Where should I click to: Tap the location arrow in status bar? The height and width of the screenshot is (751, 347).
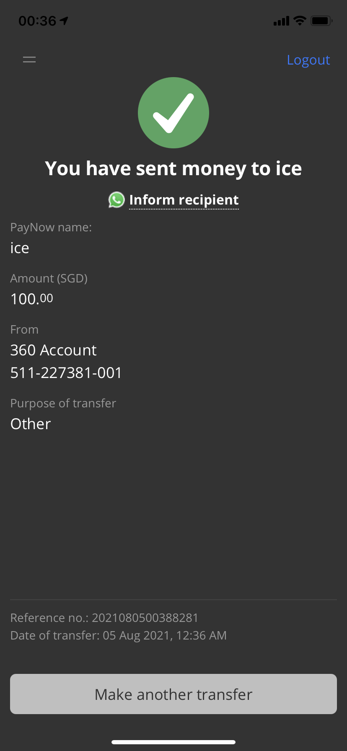tap(64, 21)
